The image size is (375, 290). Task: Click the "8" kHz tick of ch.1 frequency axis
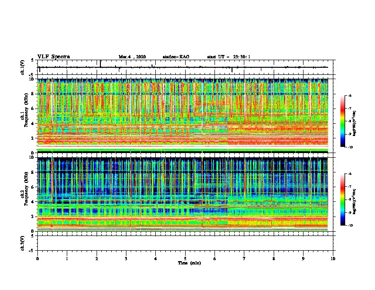pyautogui.click(x=33, y=94)
